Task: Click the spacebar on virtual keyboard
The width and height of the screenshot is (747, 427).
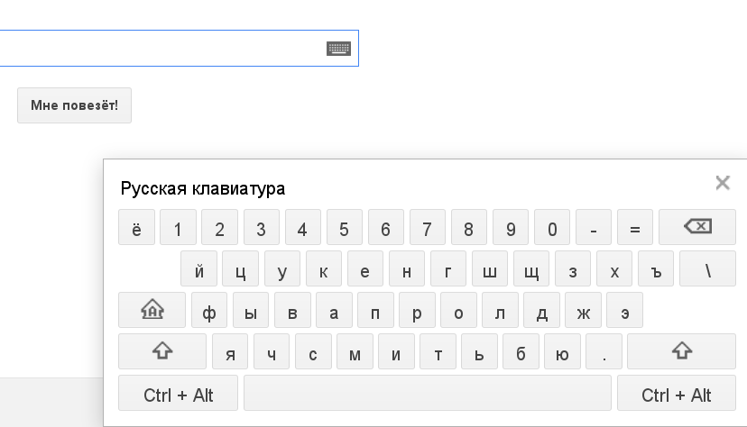Action: click(x=428, y=393)
